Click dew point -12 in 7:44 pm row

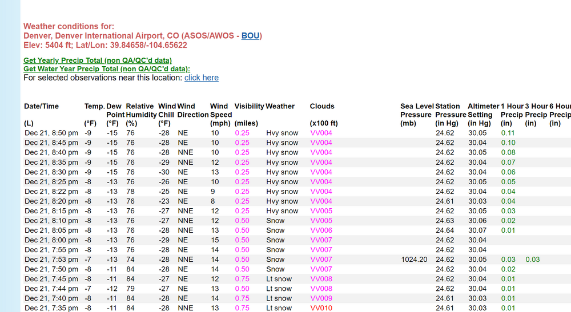coord(112,289)
